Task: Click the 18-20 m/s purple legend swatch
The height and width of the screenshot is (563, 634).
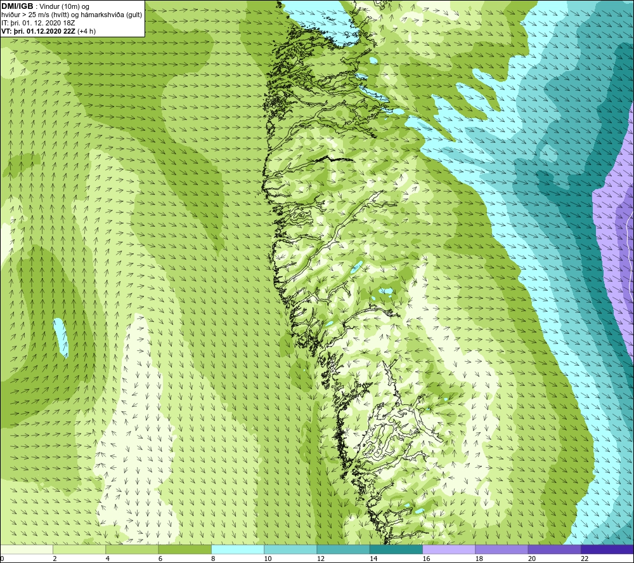Action: pos(501,549)
